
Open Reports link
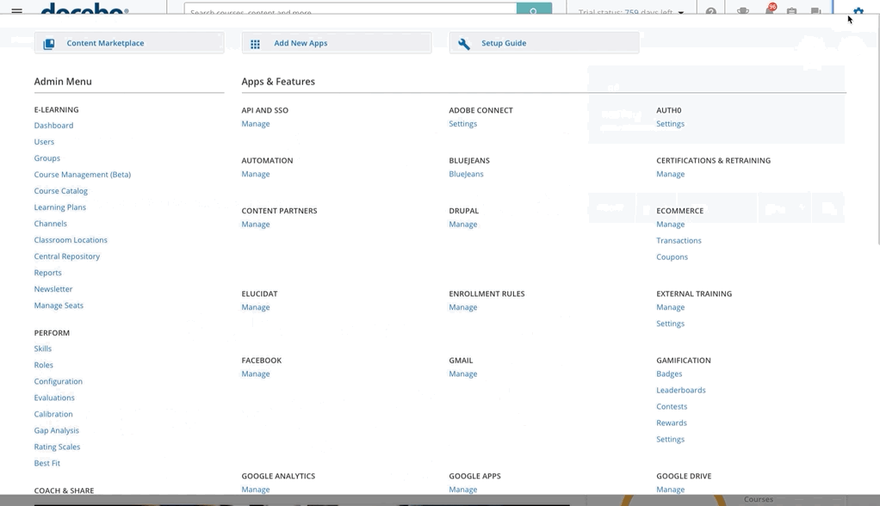click(47, 273)
